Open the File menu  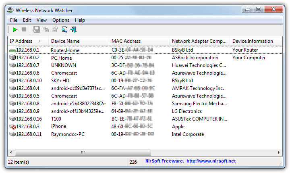(14, 20)
